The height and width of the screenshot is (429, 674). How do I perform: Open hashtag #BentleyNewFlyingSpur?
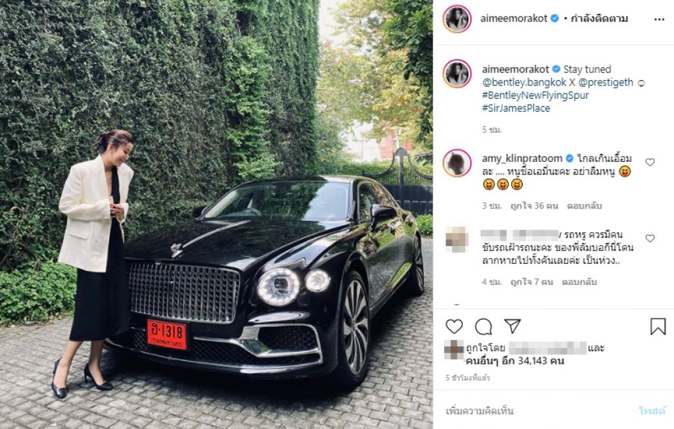[535, 95]
